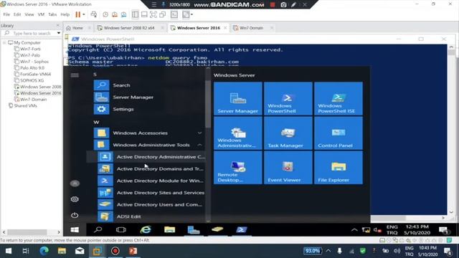This screenshot has height=258, width=459.
Task: Open the View menu
Action: pos(29,14)
